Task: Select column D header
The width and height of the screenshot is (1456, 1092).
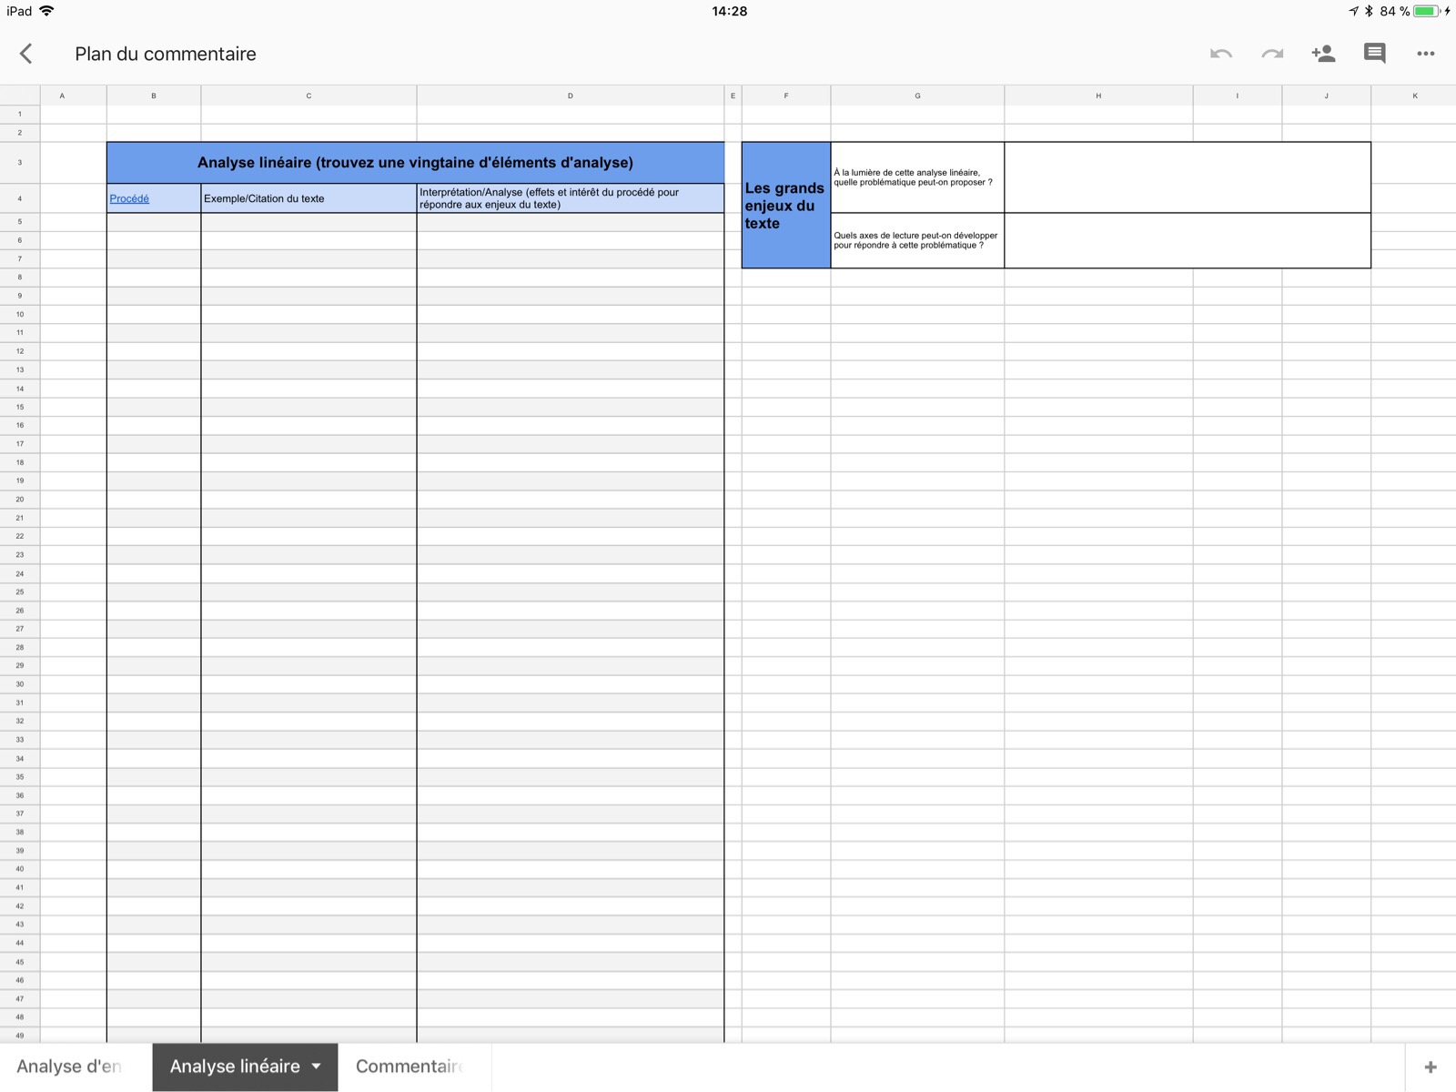Action: pyautogui.click(x=571, y=96)
